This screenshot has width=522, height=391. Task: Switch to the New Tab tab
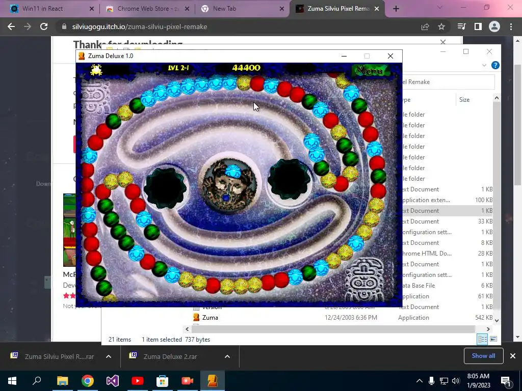(242, 9)
